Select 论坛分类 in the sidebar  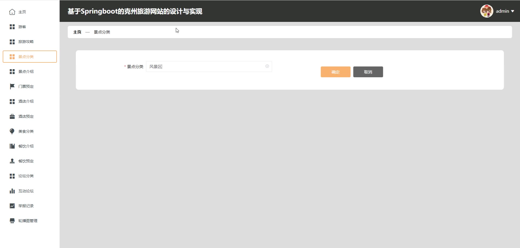30,176
